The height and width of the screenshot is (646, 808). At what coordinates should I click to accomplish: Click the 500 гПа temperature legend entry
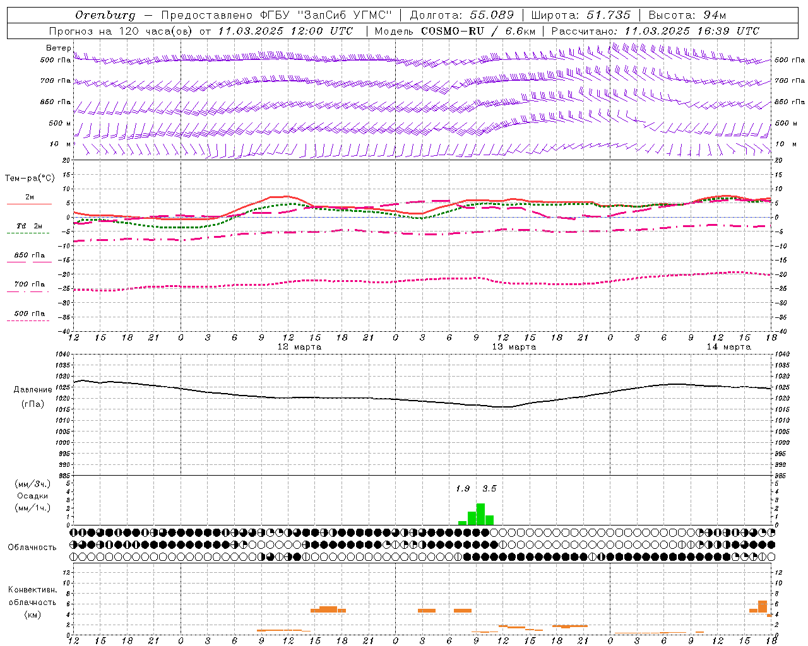(x=30, y=314)
